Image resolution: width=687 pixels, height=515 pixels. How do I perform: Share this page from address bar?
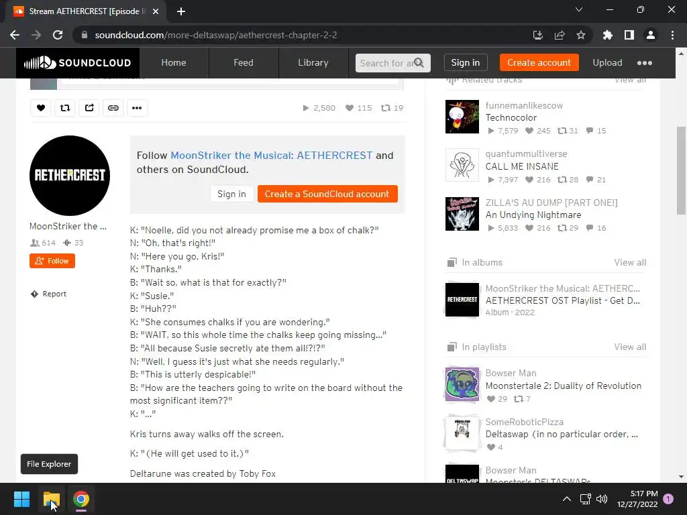click(560, 35)
